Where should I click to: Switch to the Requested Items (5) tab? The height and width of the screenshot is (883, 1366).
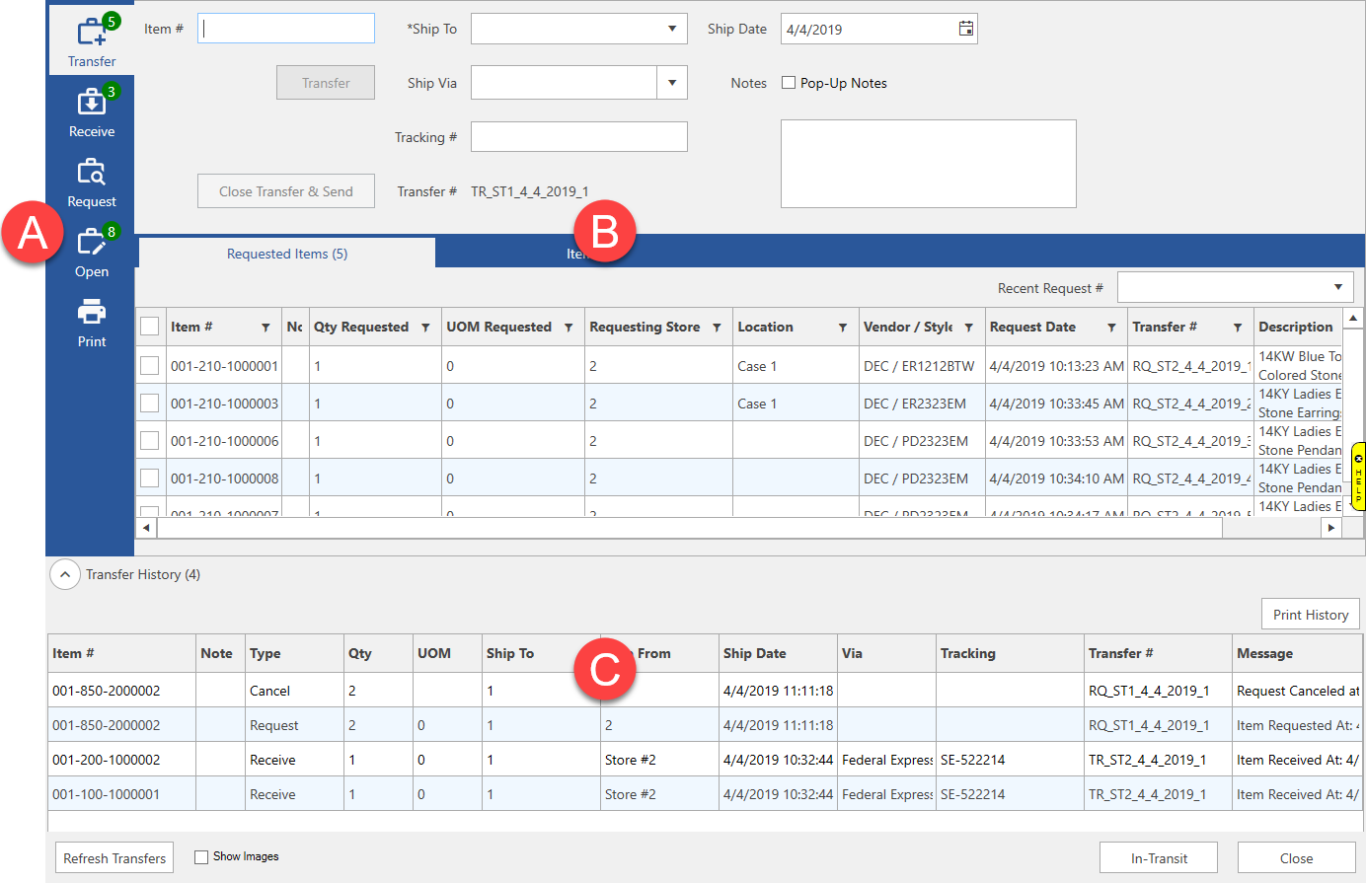(x=286, y=254)
